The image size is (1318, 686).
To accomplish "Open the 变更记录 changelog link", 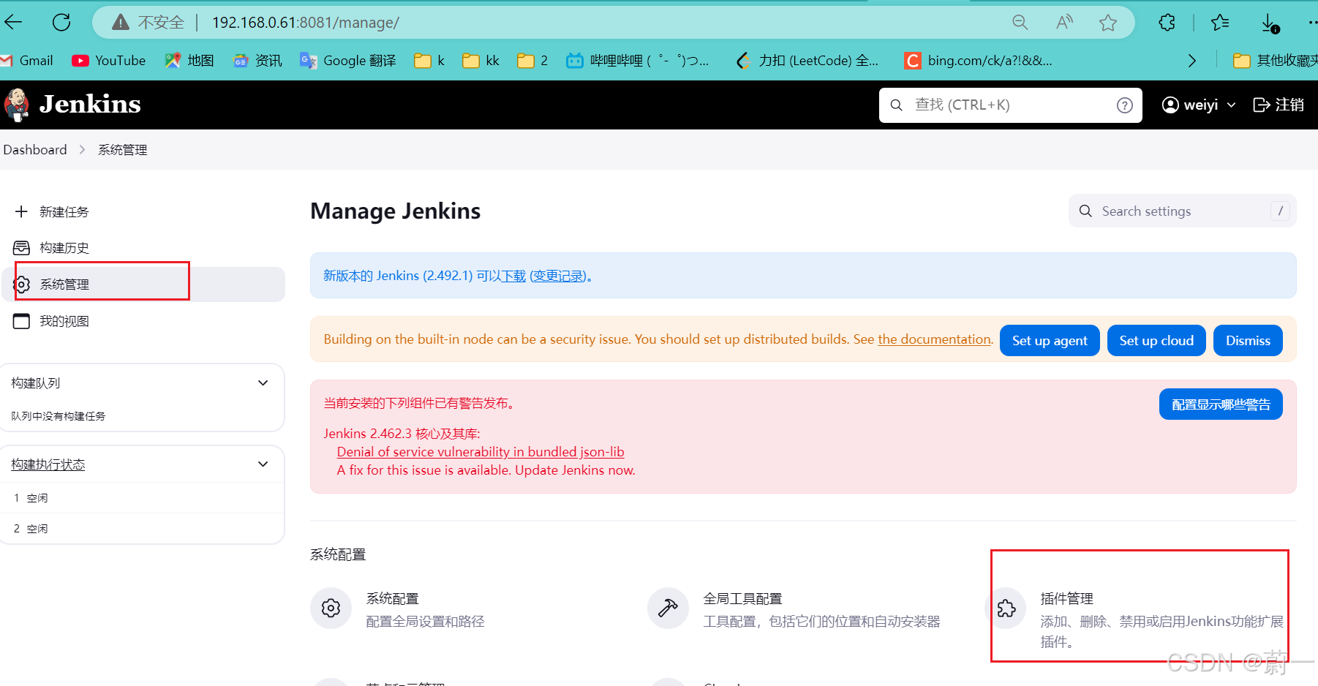I will coord(559,276).
